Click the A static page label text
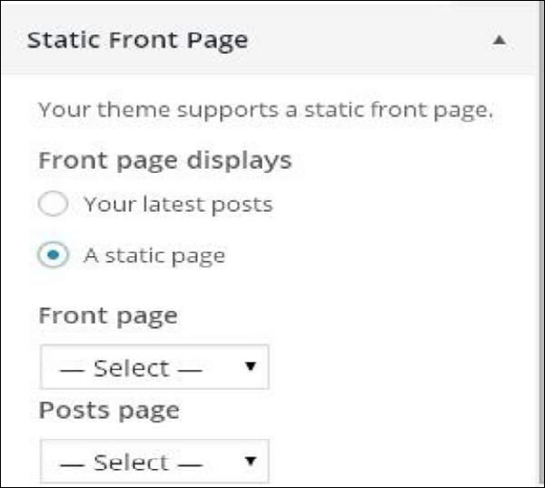The width and height of the screenshot is (545, 488). point(154,255)
